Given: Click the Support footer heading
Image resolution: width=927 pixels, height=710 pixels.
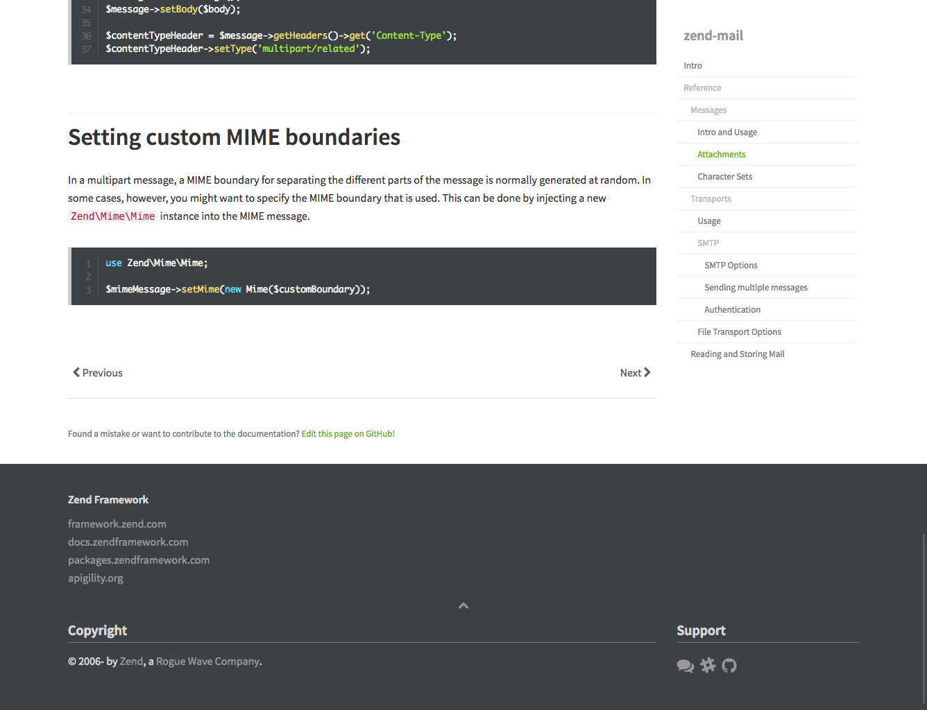Looking at the screenshot, I should click(x=701, y=631).
